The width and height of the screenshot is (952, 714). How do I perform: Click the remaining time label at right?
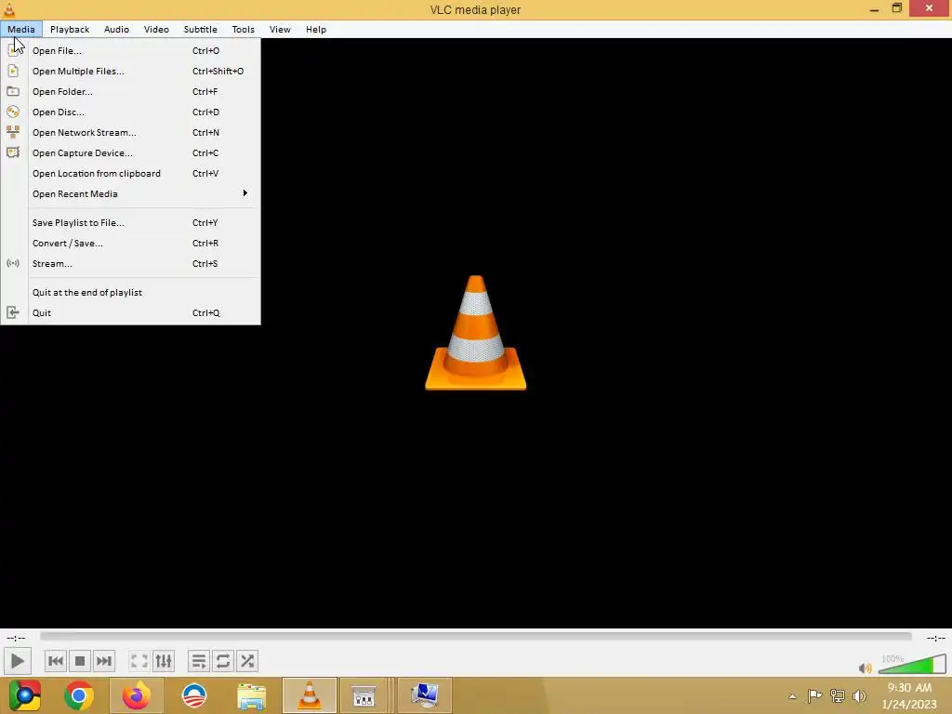coord(935,638)
